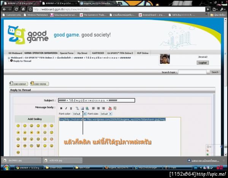Open KUF Online nav tab
Image resolution: width=228 pixels, height=178 pixels.
tap(142, 53)
